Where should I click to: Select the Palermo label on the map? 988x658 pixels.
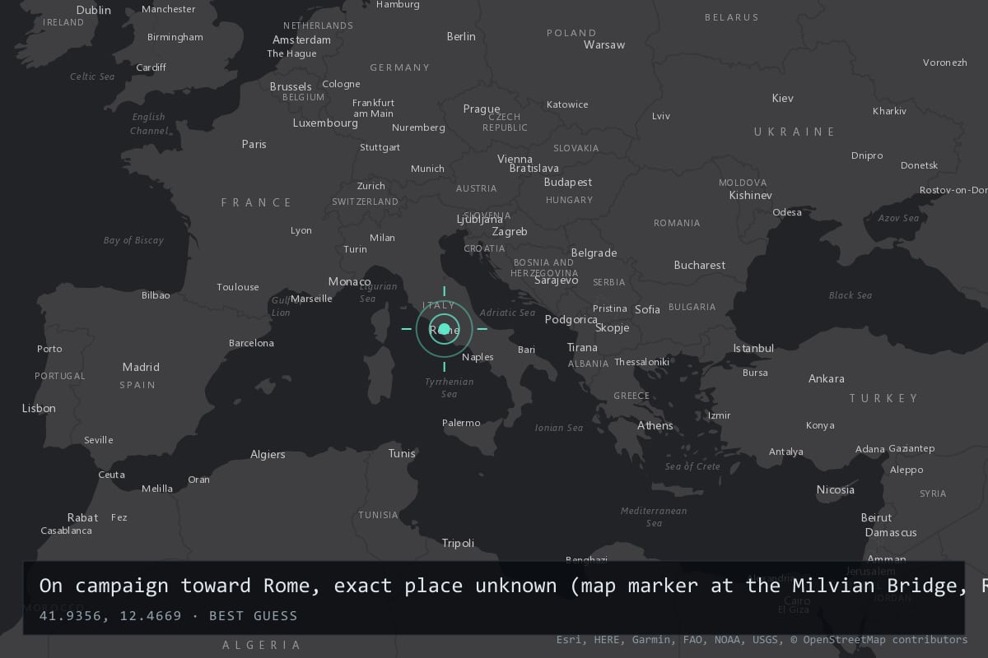(461, 423)
